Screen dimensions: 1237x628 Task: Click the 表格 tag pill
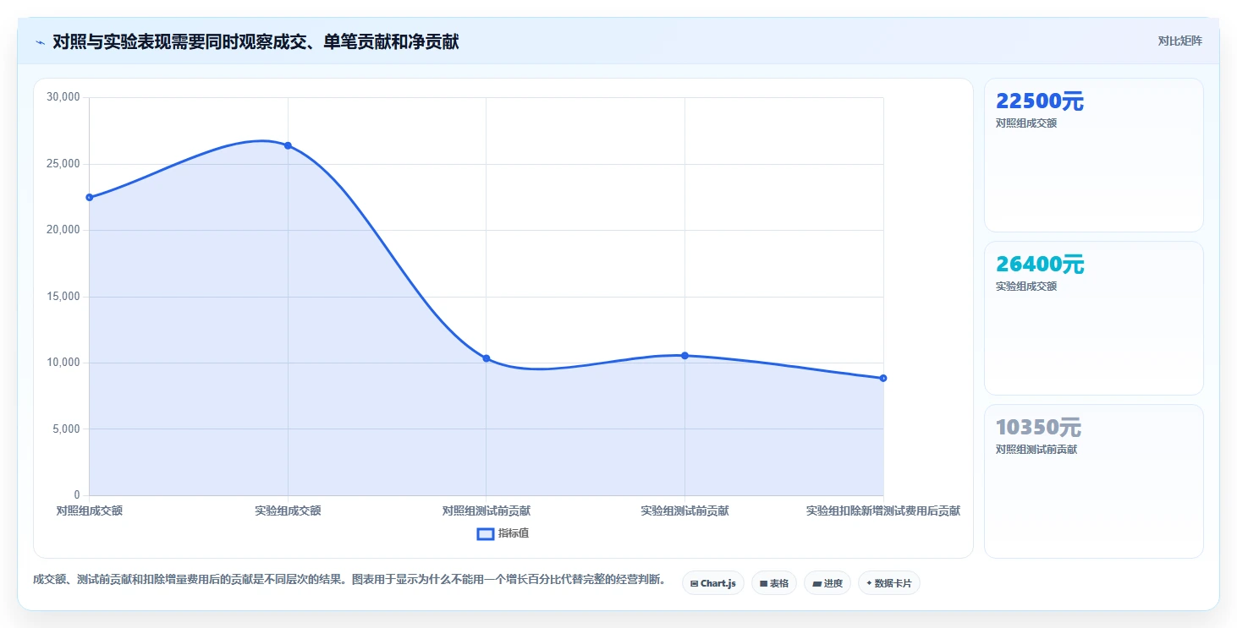(774, 583)
